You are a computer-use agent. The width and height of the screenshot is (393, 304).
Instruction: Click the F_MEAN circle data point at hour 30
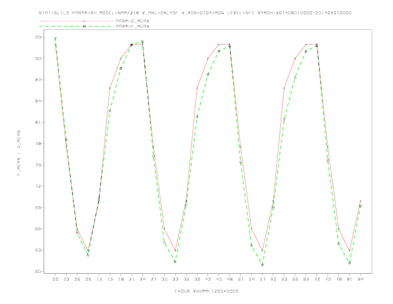(x=164, y=242)
